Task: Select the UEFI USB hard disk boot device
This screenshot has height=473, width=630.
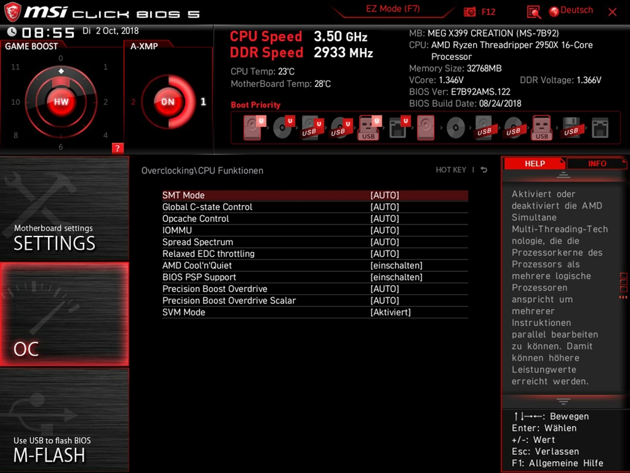Action: pos(312,127)
